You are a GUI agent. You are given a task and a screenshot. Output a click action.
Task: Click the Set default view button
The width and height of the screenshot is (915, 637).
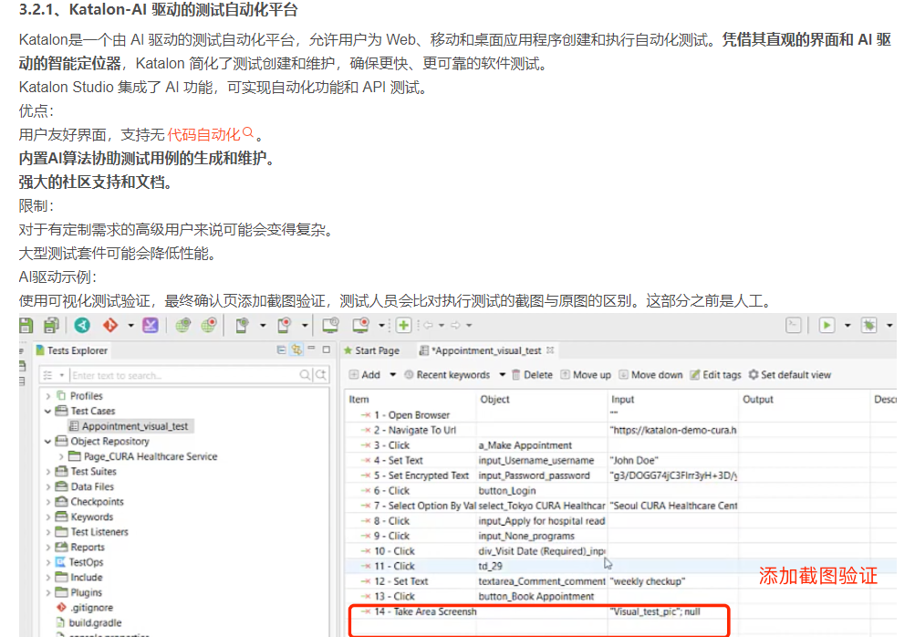point(790,375)
